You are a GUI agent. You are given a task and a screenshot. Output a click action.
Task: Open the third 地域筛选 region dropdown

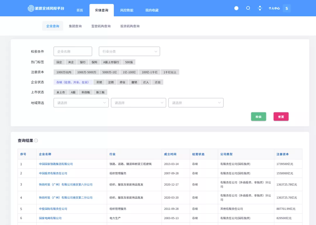(196, 103)
